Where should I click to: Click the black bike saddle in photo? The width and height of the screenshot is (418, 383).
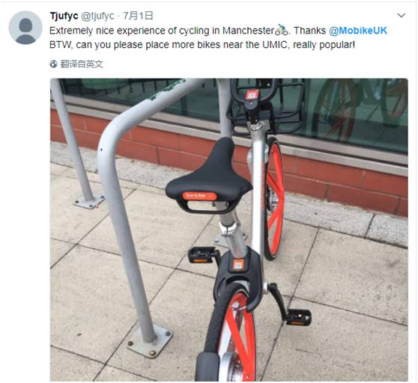coord(209,176)
